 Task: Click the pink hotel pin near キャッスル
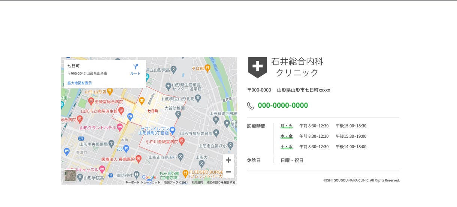tap(102, 169)
